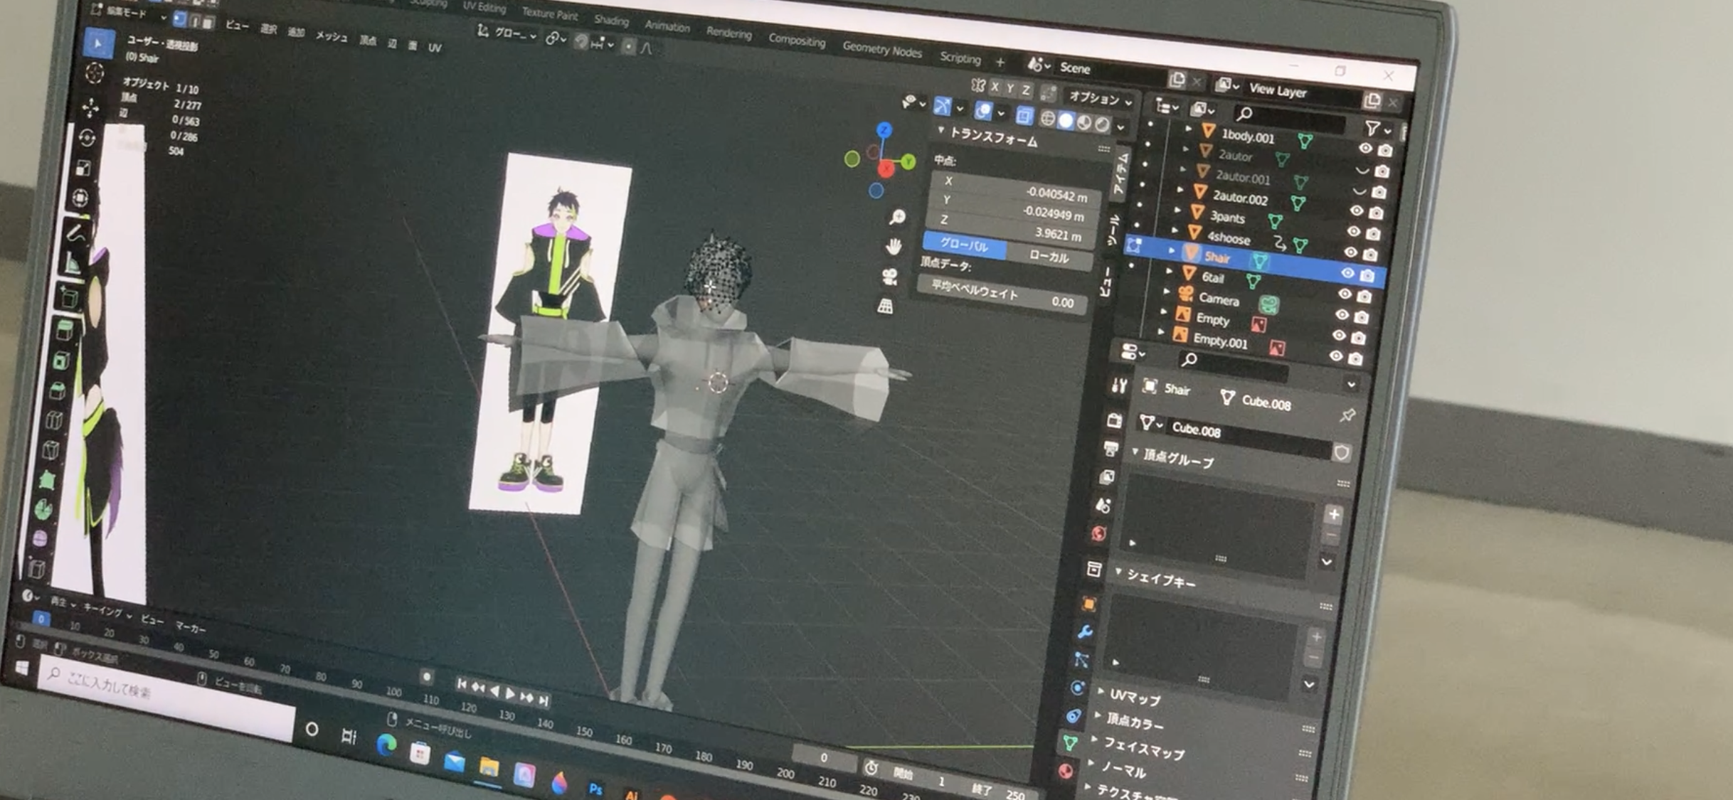Open File Explorer from the taskbar

tap(489, 767)
